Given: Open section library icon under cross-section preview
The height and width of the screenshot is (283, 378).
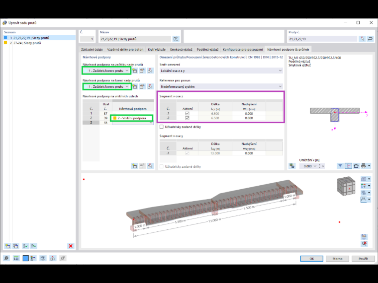Looking at the screenshot, I should tap(292, 166).
